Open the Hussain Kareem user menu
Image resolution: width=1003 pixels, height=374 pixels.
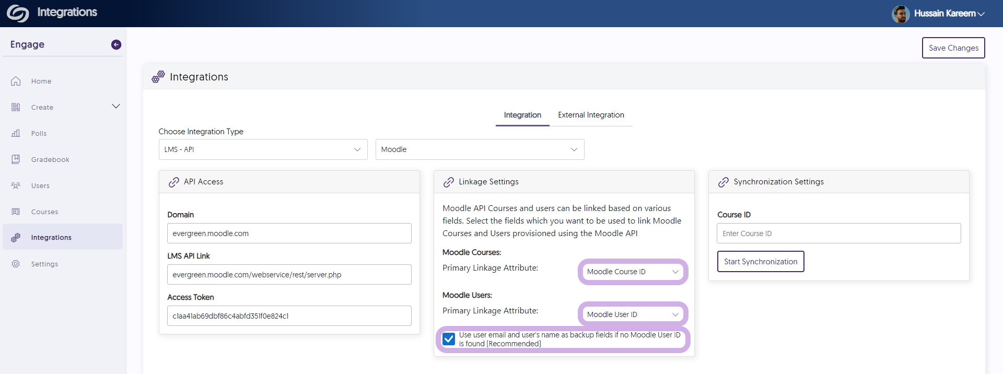point(949,14)
